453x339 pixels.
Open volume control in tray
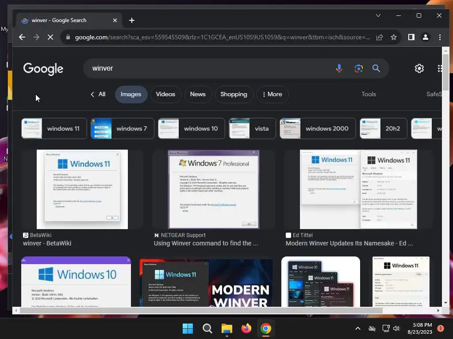[396, 328]
